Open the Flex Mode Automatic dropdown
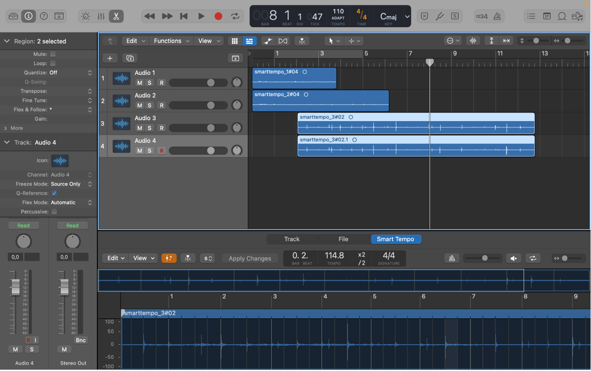The height and width of the screenshot is (371, 591). pyautogui.click(x=71, y=202)
